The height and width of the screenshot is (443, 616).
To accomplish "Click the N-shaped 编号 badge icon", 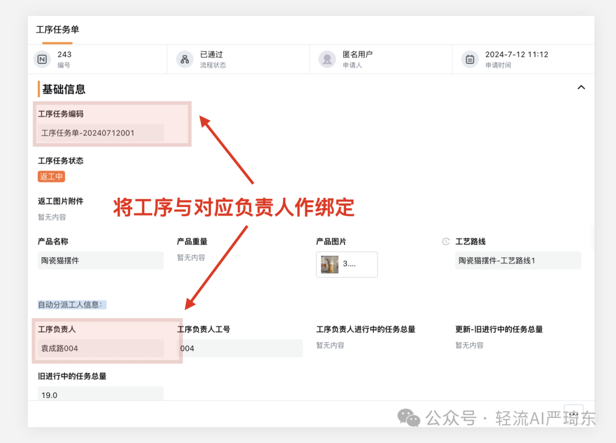I will (x=42, y=59).
